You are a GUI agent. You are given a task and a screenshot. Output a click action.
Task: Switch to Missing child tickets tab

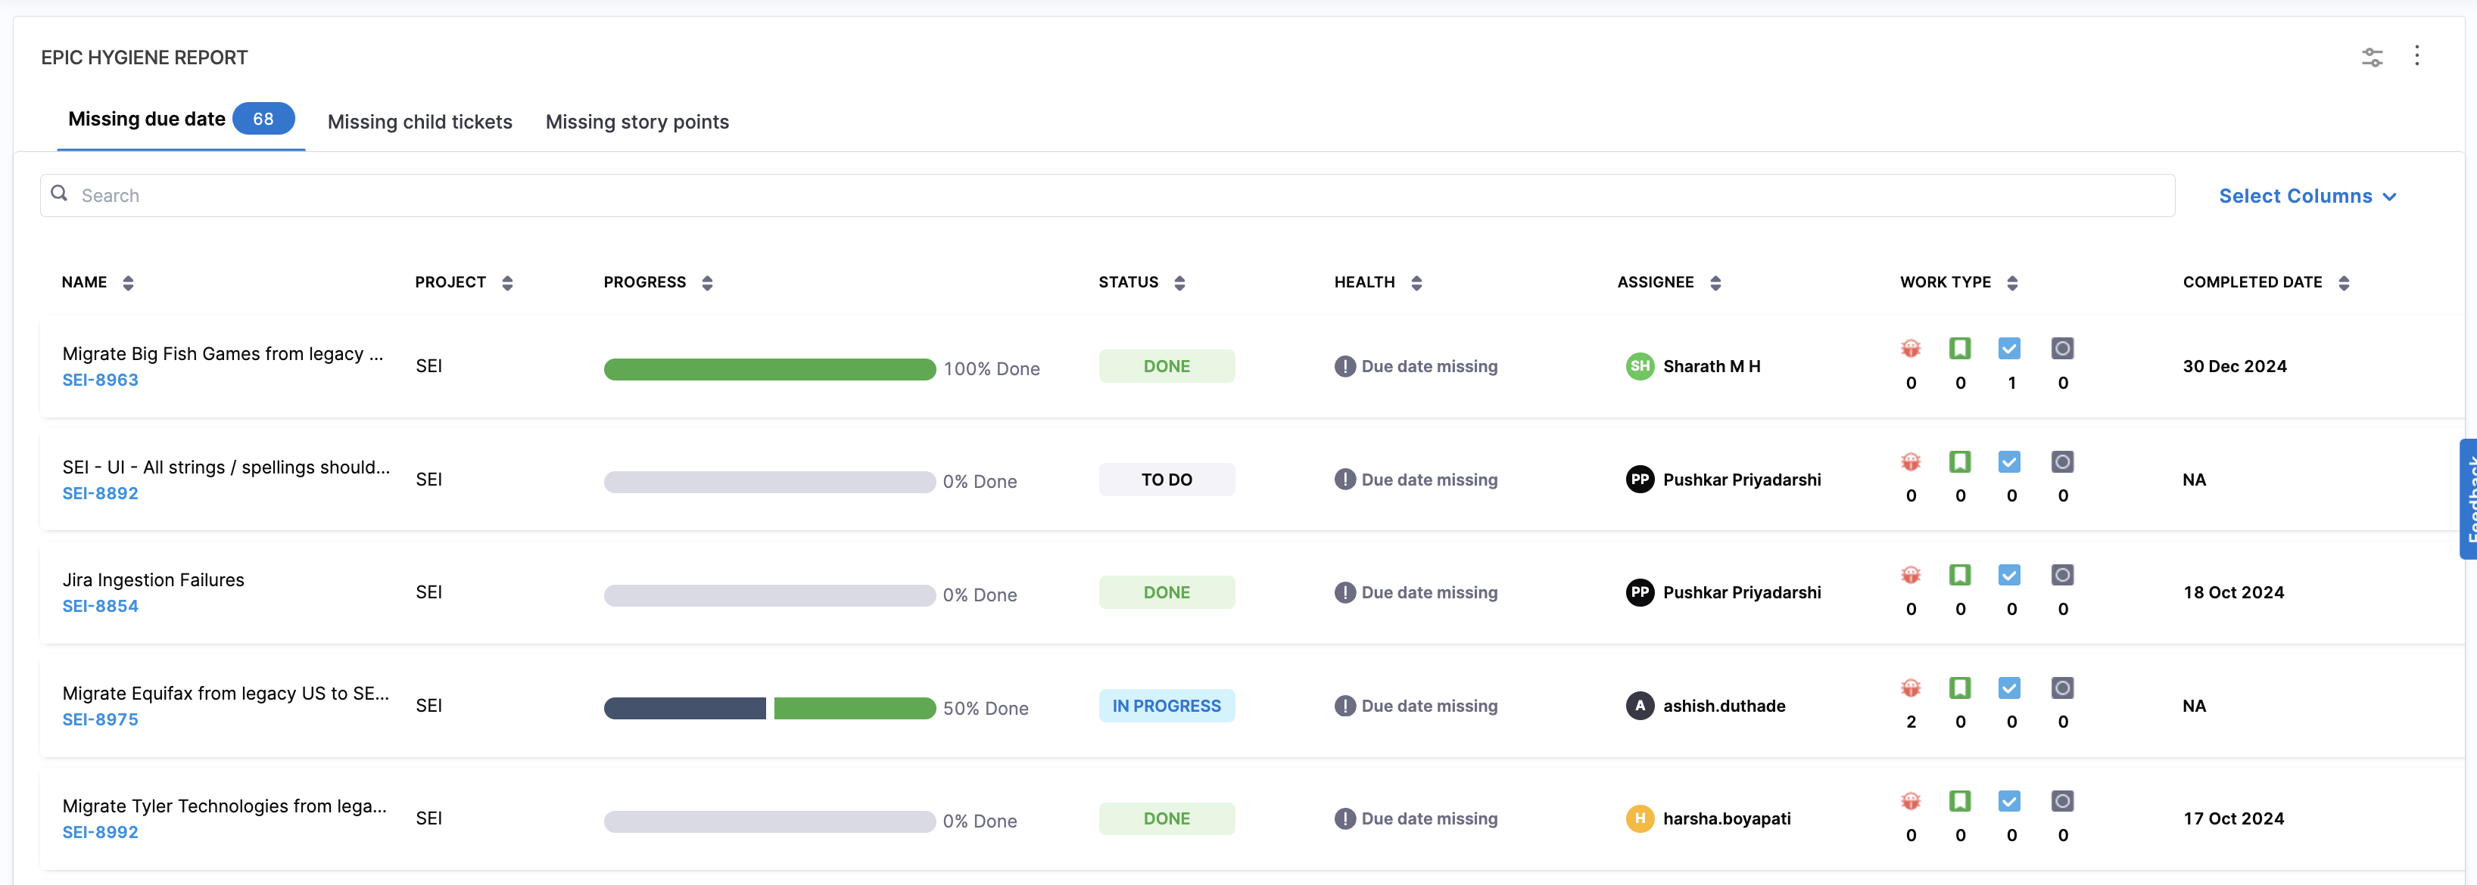pyautogui.click(x=419, y=122)
